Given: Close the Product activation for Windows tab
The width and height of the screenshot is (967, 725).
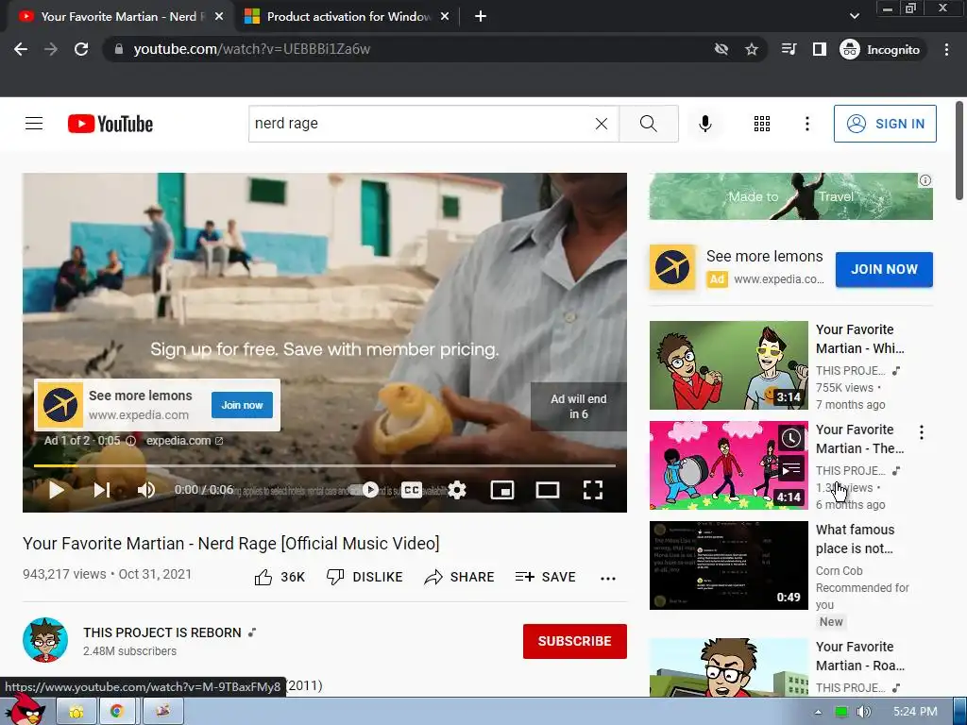Looking at the screenshot, I should point(445,17).
